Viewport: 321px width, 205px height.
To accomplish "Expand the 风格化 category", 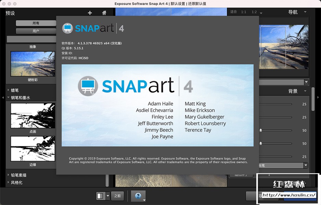I will click(8, 182).
